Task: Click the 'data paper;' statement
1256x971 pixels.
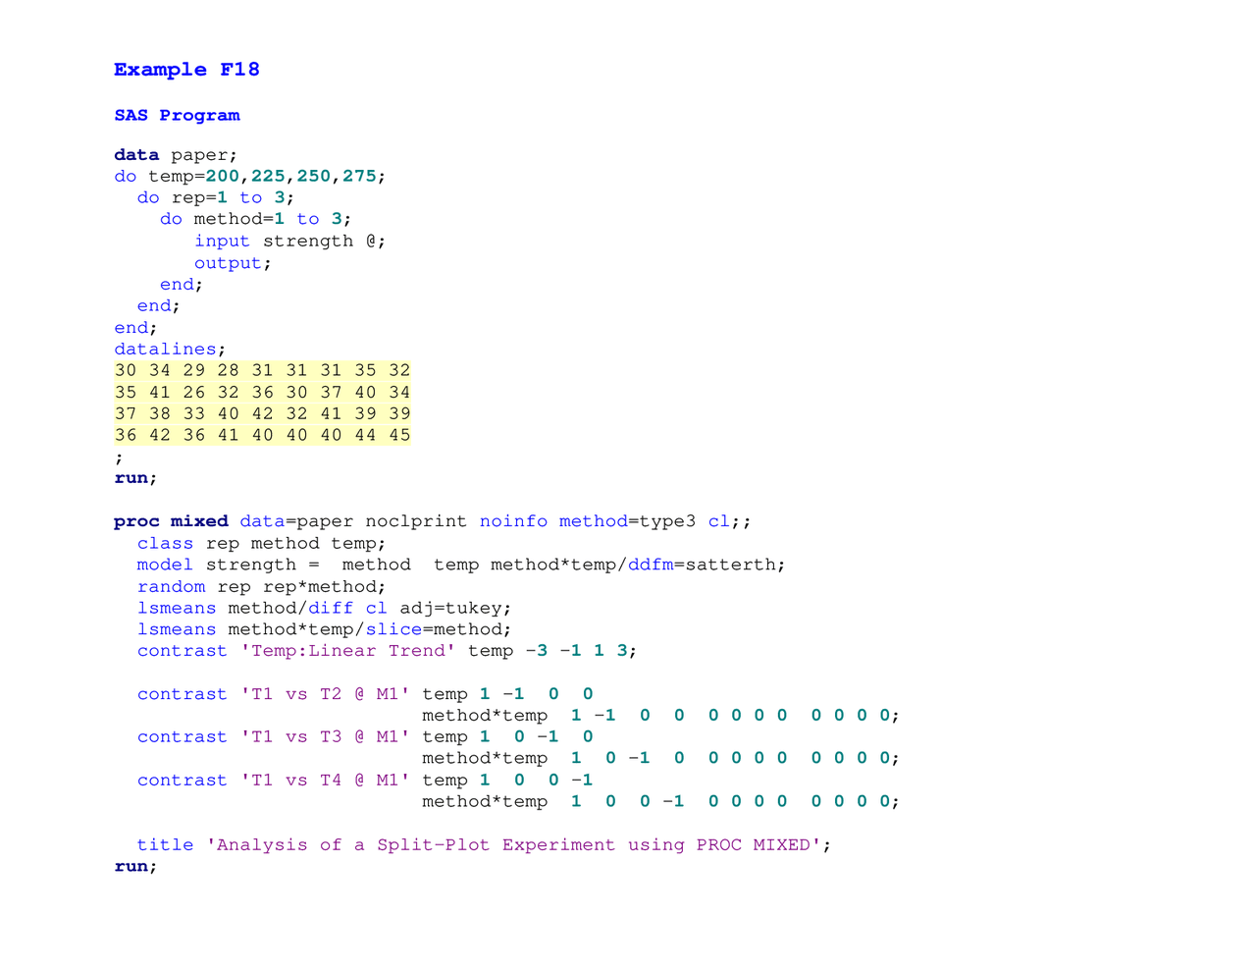Action: point(175,155)
